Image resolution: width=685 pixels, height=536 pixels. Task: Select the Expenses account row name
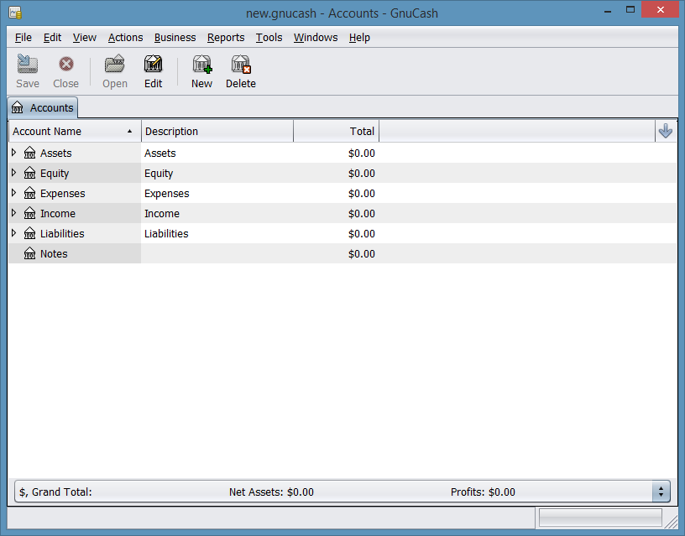click(x=62, y=194)
